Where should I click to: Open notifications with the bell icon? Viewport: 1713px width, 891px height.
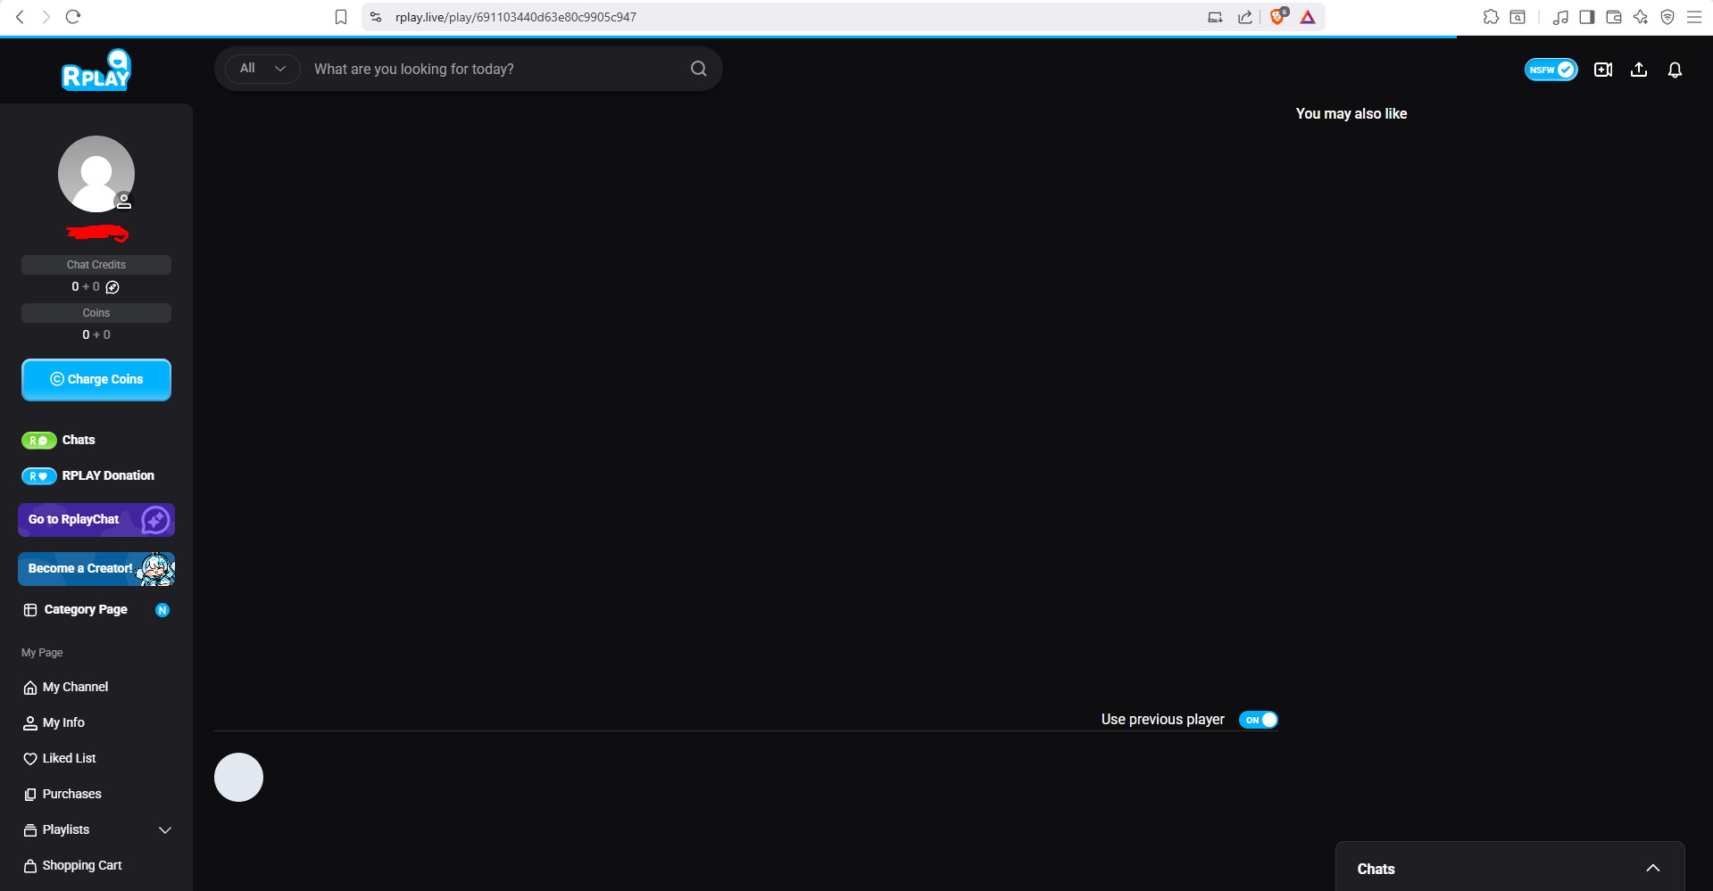(1676, 70)
